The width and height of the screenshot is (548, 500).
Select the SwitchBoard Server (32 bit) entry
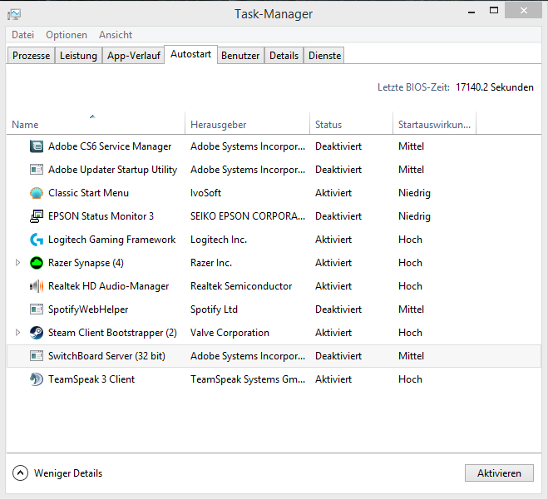(106, 356)
